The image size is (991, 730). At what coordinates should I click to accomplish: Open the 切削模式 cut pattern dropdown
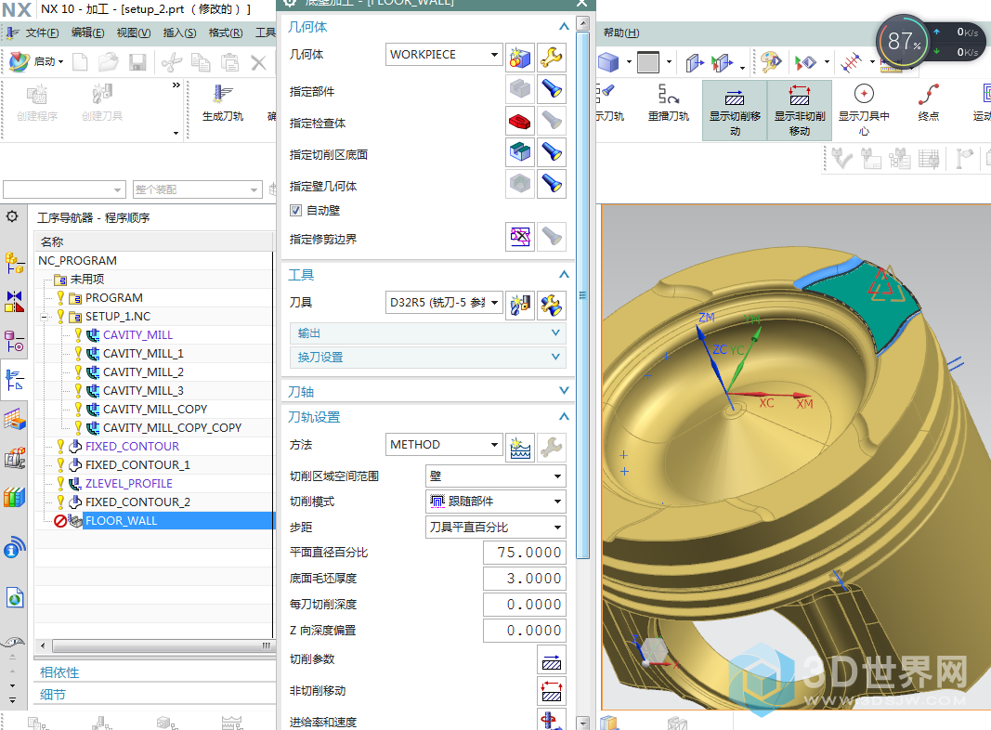pyautogui.click(x=496, y=502)
